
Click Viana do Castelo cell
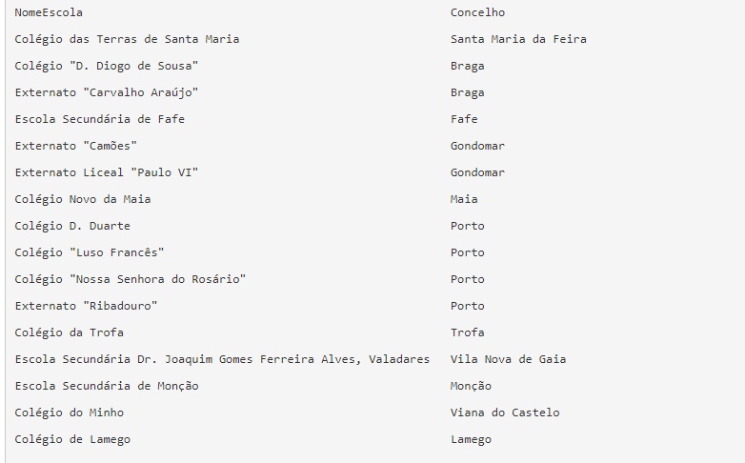505,413
